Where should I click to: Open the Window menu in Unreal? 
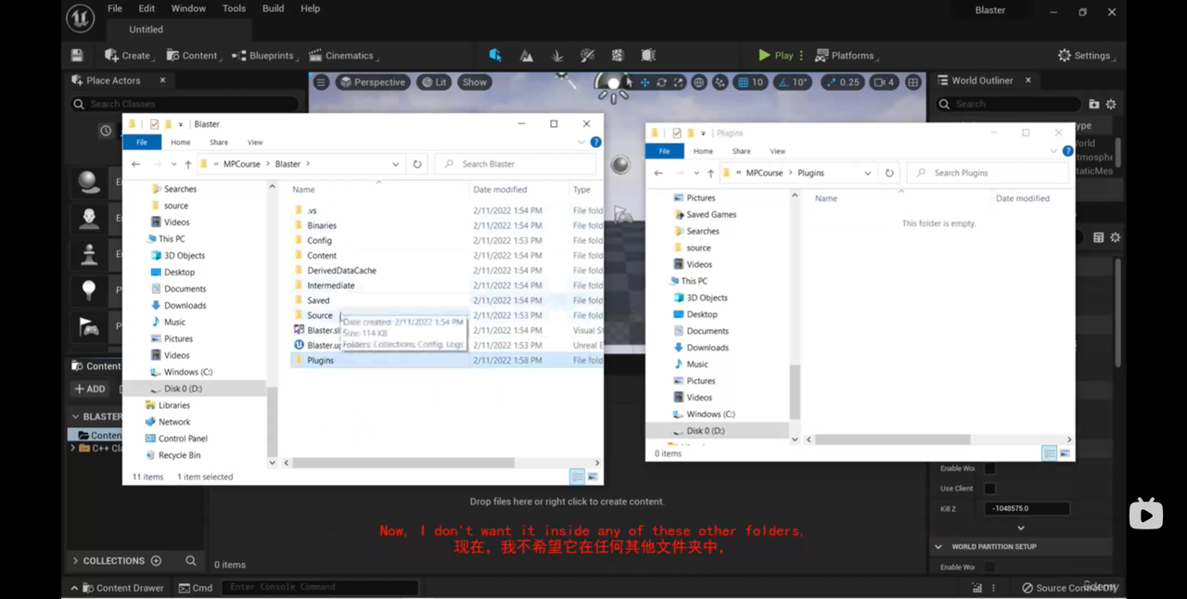tap(188, 8)
